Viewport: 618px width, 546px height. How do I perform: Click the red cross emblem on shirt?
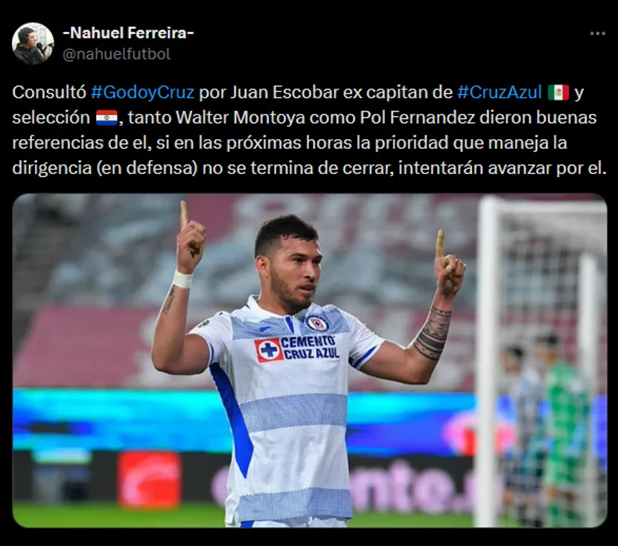(268, 350)
